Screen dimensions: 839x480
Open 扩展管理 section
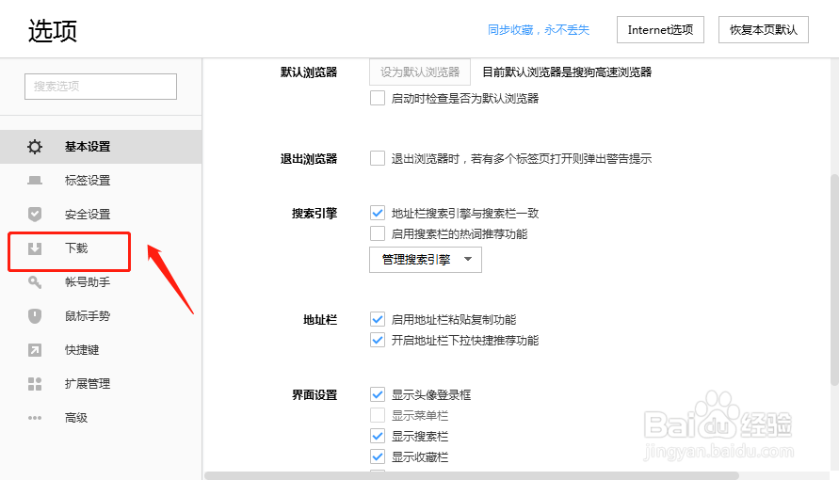pos(101,384)
